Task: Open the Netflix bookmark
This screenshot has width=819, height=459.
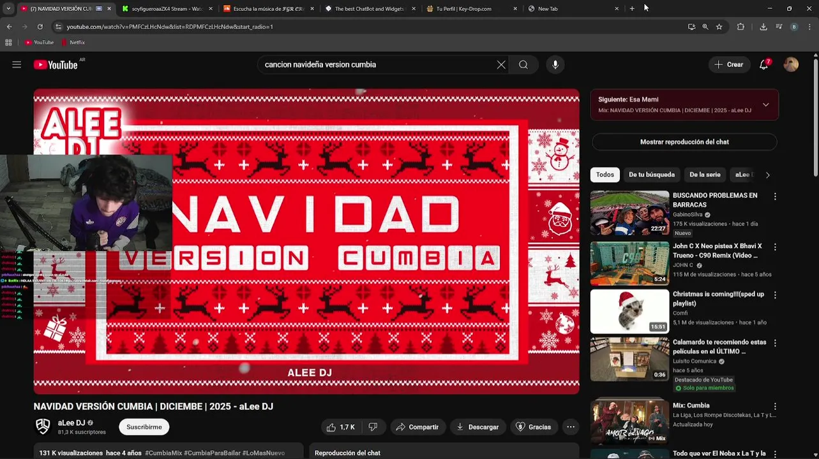Action: (73, 43)
